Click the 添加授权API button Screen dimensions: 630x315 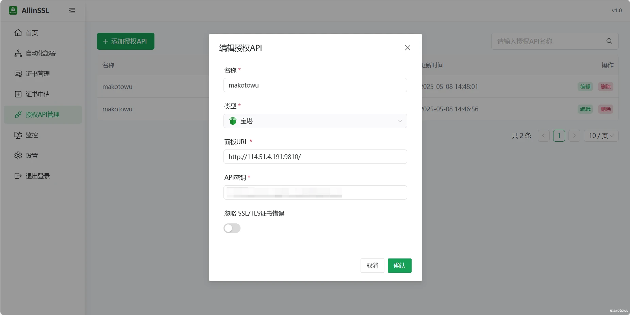[126, 41]
